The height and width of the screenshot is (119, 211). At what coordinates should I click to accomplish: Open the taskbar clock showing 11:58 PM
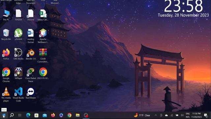coord(196,115)
